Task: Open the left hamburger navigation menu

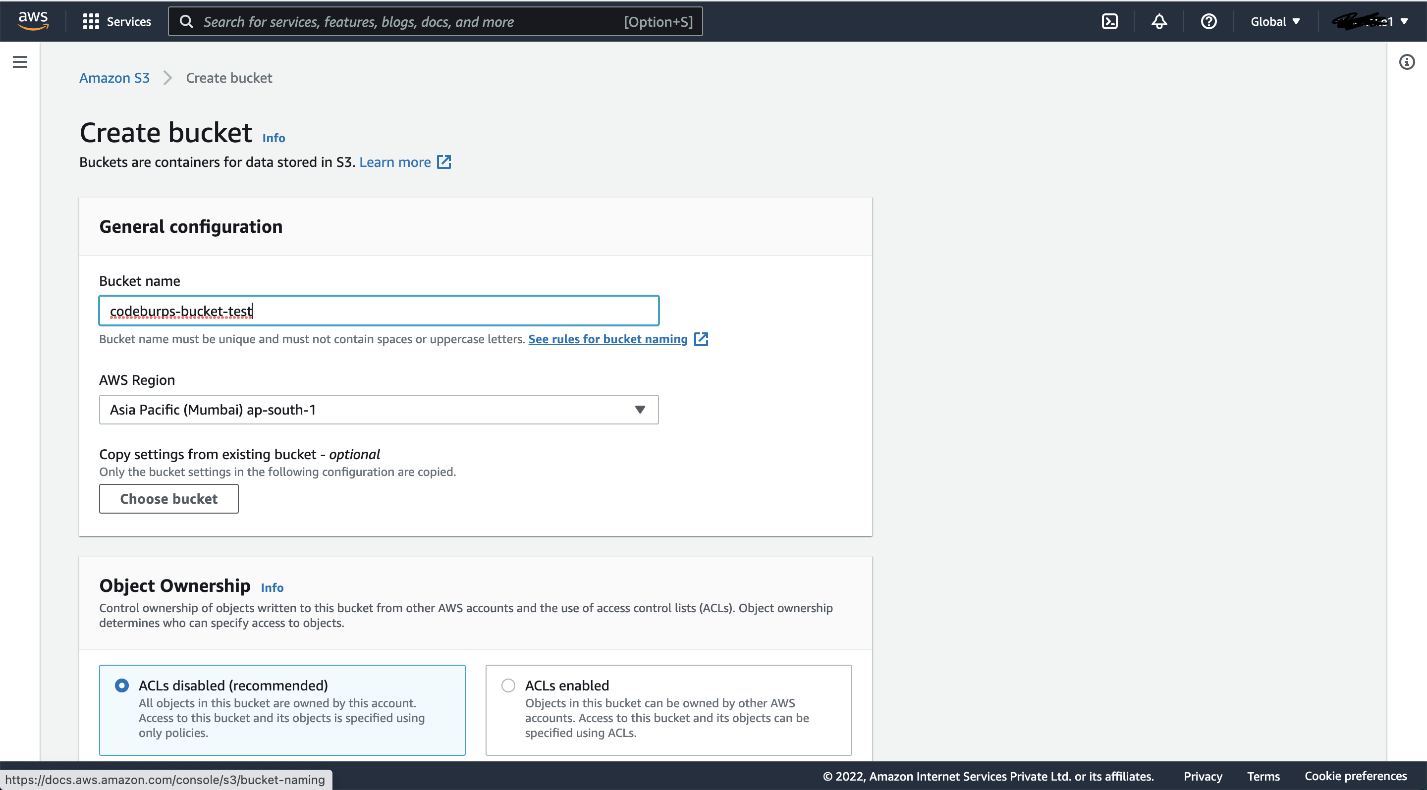Action: 20,62
